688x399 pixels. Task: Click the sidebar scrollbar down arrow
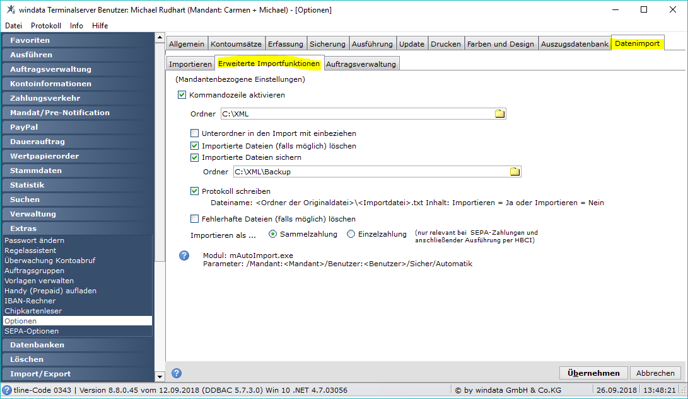[x=160, y=376]
